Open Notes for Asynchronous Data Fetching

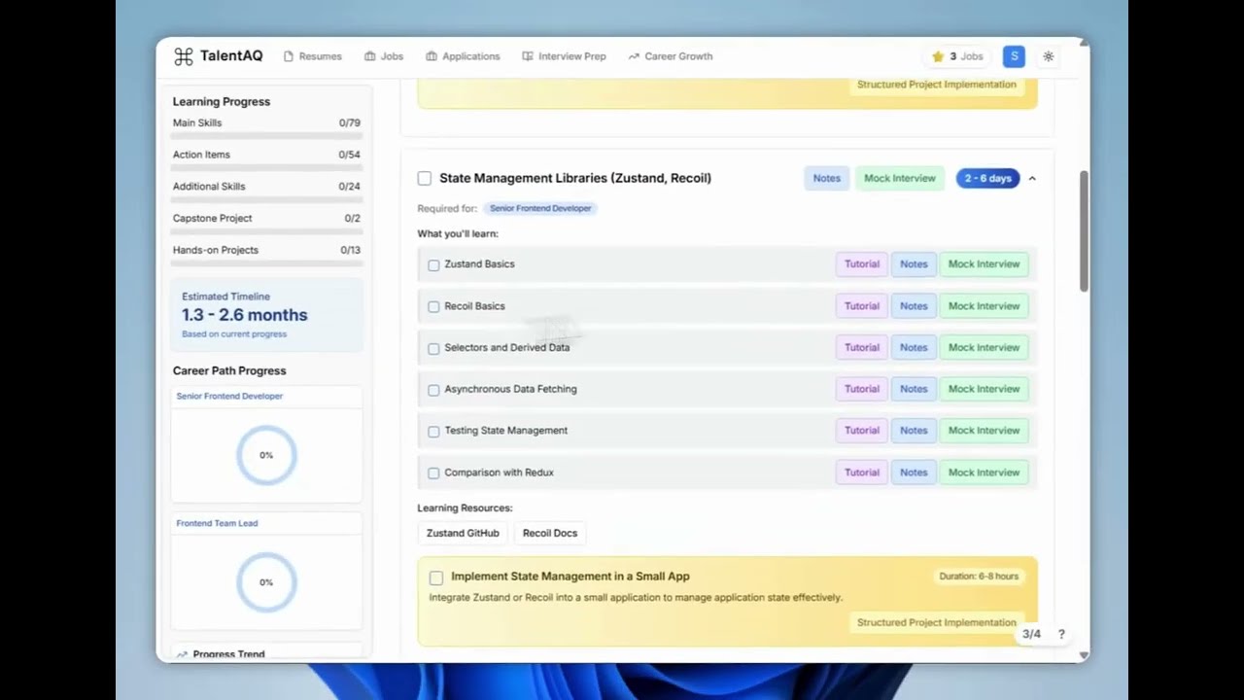[x=914, y=389]
